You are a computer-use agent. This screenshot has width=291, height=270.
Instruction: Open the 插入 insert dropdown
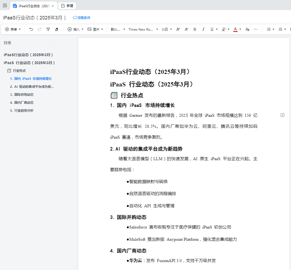coord(76,29)
